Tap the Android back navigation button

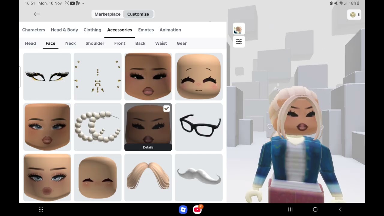(340, 209)
